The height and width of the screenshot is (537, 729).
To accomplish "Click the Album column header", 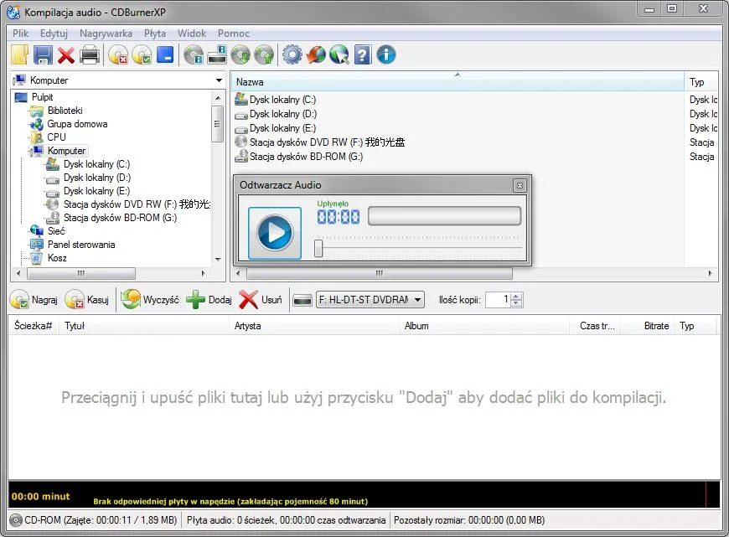I will (x=484, y=326).
